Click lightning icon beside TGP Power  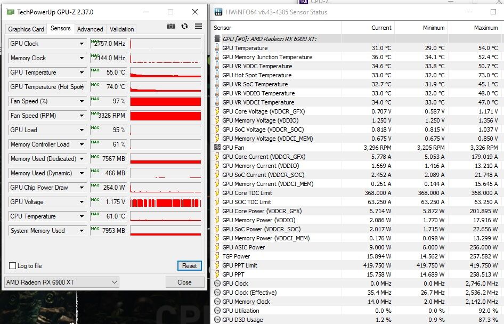tap(217, 256)
